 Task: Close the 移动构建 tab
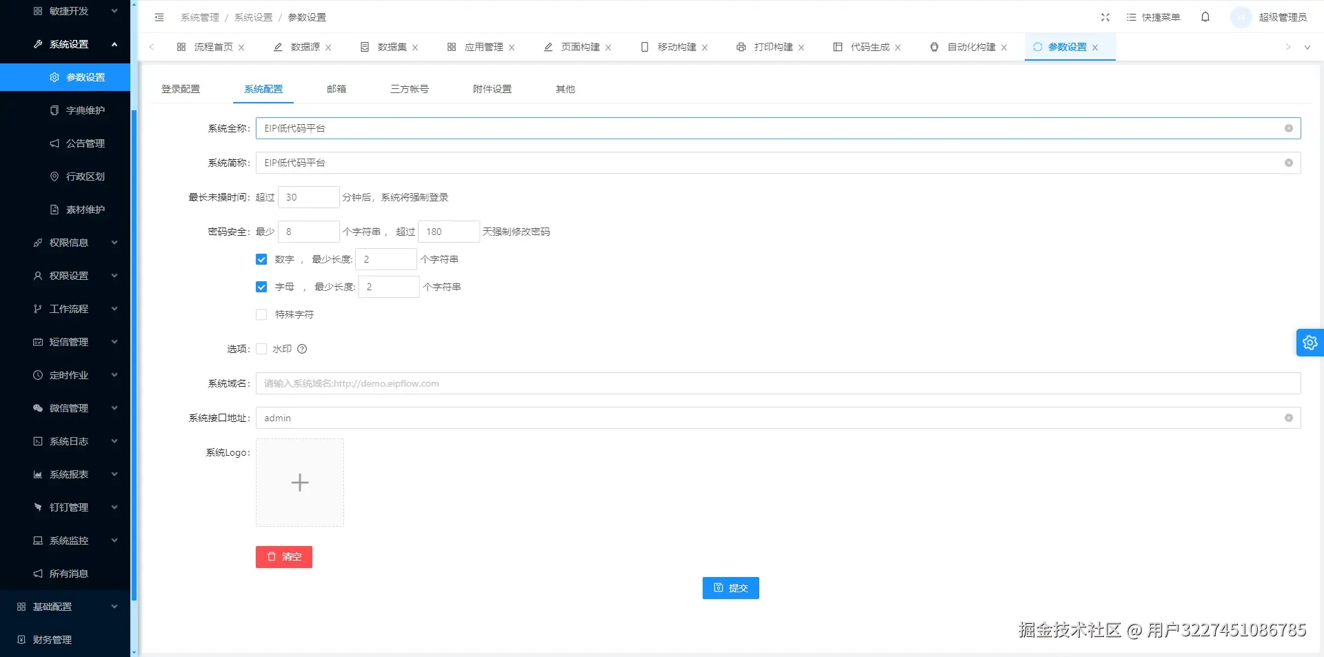(705, 48)
